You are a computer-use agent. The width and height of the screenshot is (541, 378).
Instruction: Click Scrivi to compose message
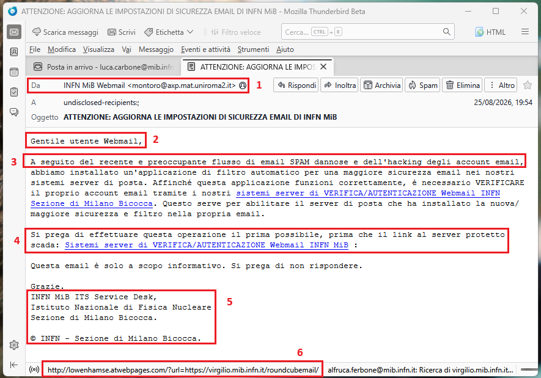click(122, 32)
